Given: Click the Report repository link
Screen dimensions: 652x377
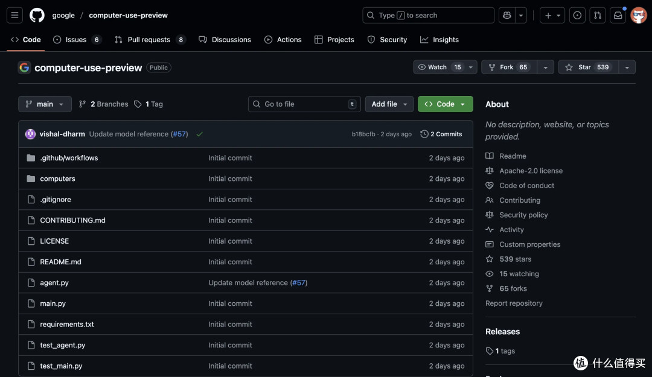Looking at the screenshot, I should point(514,303).
